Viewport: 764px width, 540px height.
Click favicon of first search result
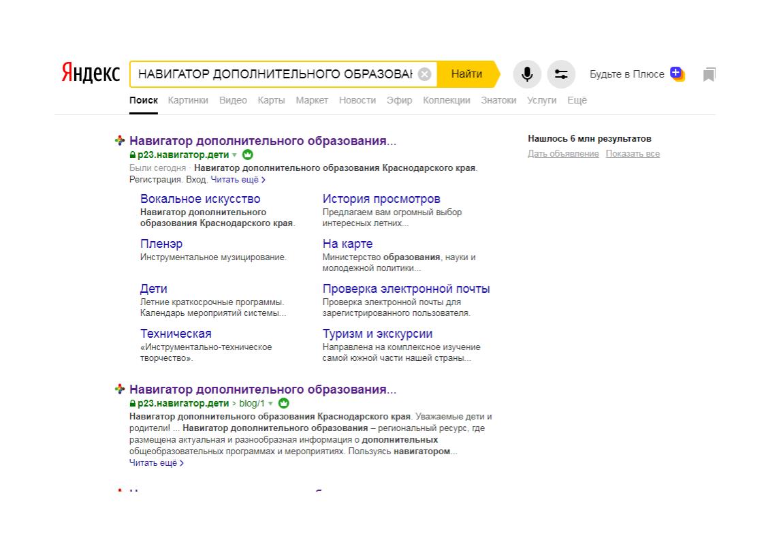tap(120, 141)
